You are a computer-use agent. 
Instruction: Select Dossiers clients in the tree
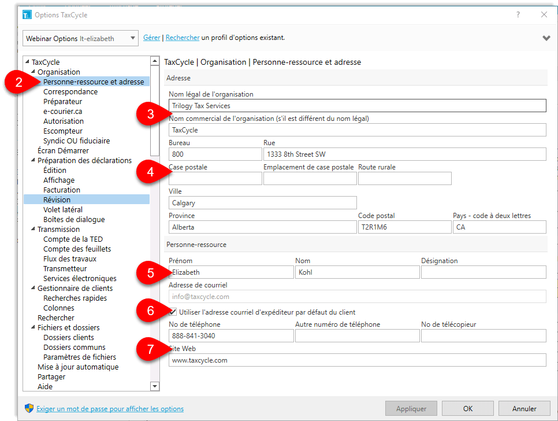pos(69,337)
